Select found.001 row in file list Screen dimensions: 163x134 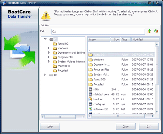pyautogui.click(x=121, y=55)
